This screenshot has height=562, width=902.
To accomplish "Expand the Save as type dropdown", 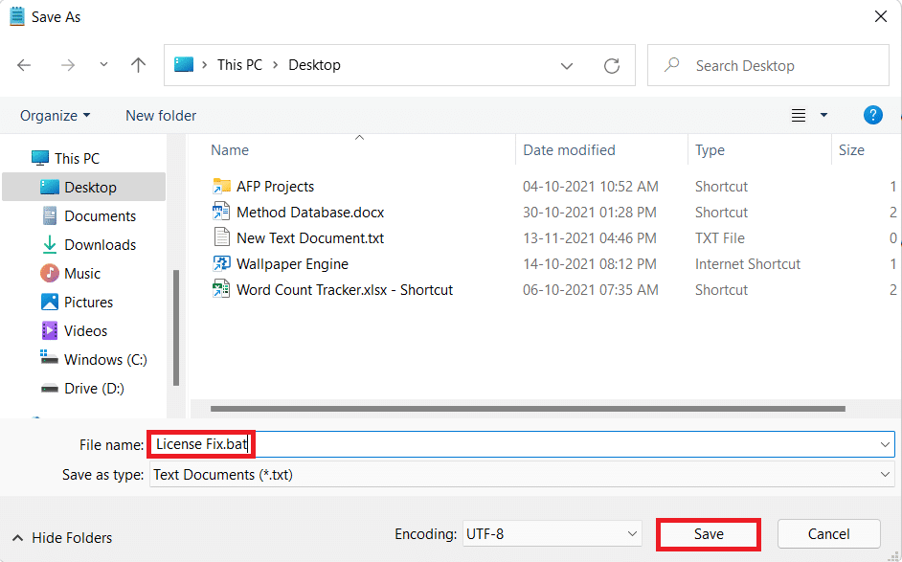I will (885, 474).
